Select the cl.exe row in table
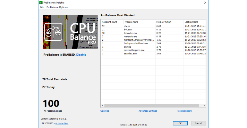The height and width of the screenshot is (128, 247). [x=153, y=26]
